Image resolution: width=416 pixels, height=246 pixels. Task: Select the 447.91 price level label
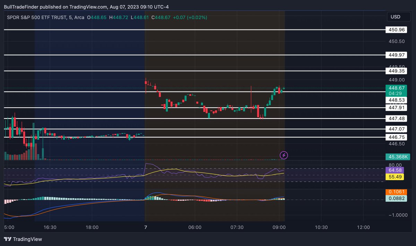(x=397, y=108)
